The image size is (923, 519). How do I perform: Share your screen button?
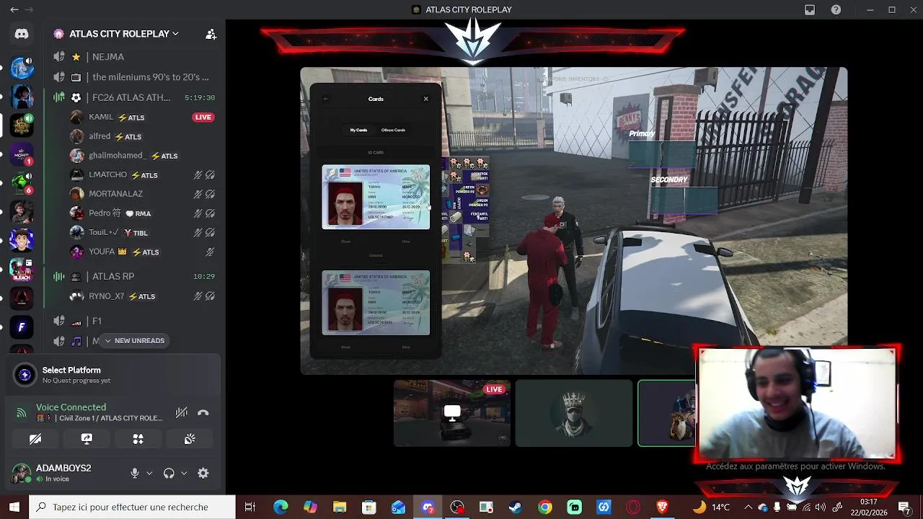coord(87,439)
